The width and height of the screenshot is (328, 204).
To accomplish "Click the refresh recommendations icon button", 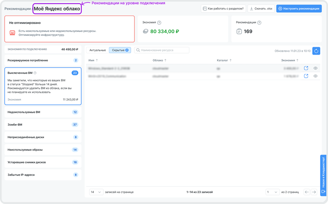I will (316, 51).
